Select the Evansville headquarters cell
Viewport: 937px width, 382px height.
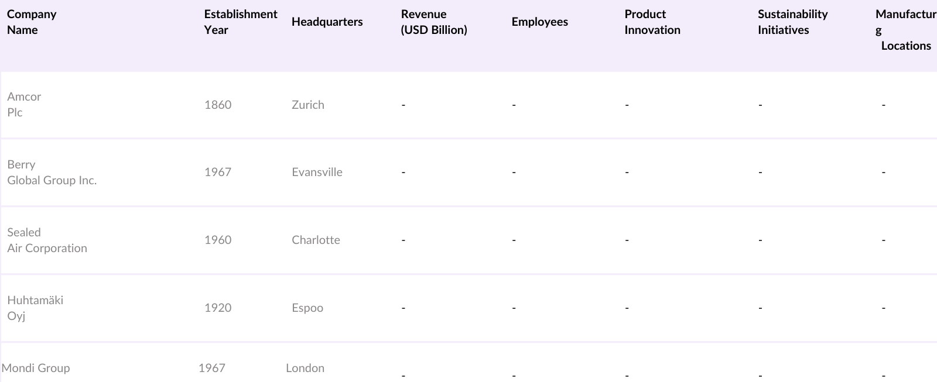point(317,173)
